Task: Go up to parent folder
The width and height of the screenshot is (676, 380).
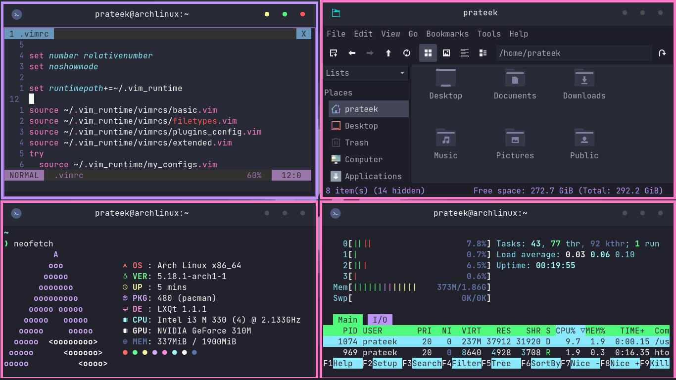Action: [x=388, y=53]
